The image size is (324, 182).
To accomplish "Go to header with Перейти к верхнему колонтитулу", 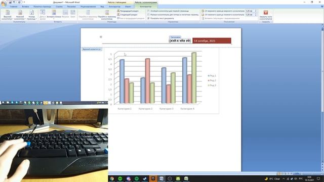I will click(x=88, y=15).
